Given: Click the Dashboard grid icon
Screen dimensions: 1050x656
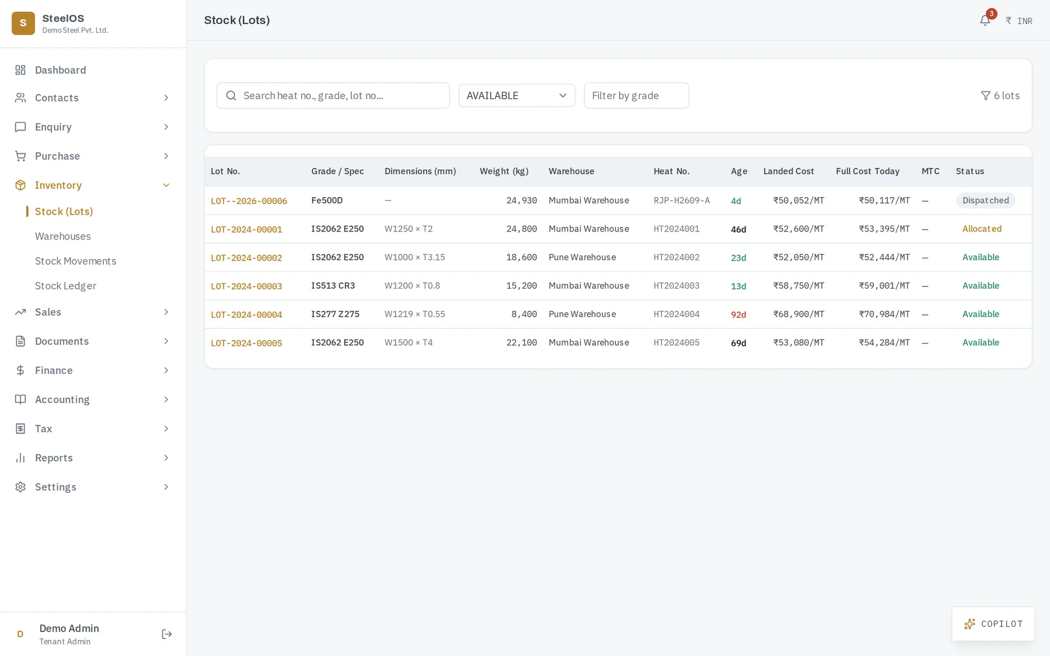Looking at the screenshot, I should tap(20, 70).
